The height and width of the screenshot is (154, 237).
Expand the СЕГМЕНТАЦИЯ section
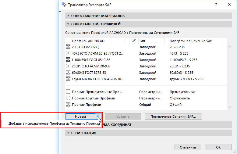pos(148,133)
